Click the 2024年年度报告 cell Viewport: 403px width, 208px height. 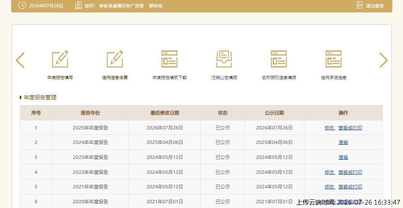[x=91, y=142]
